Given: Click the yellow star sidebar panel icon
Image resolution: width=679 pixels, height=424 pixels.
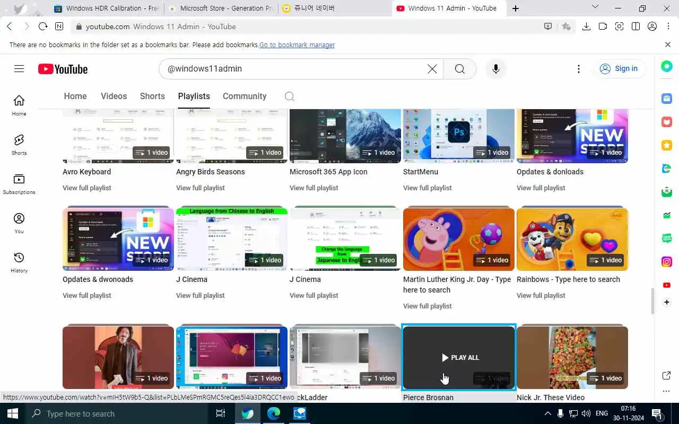Looking at the screenshot, I should click(667, 145).
